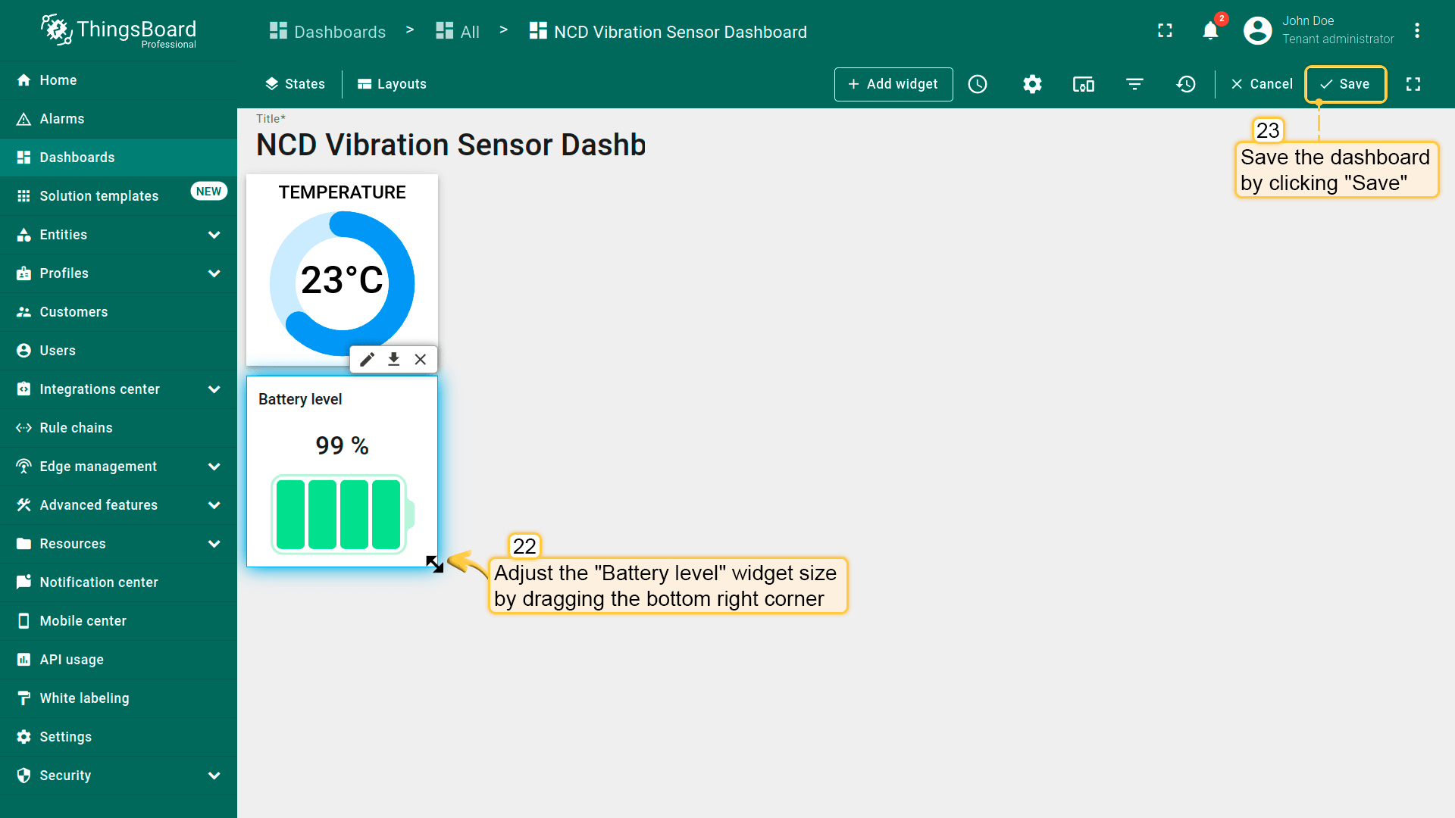Open the timewindow clock icon
The width and height of the screenshot is (1455, 818).
click(x=978, y=84)
